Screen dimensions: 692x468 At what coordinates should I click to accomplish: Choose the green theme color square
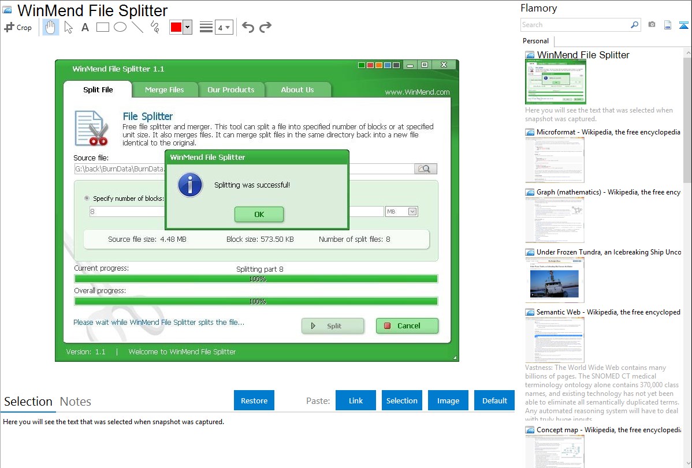pos(362,65)
